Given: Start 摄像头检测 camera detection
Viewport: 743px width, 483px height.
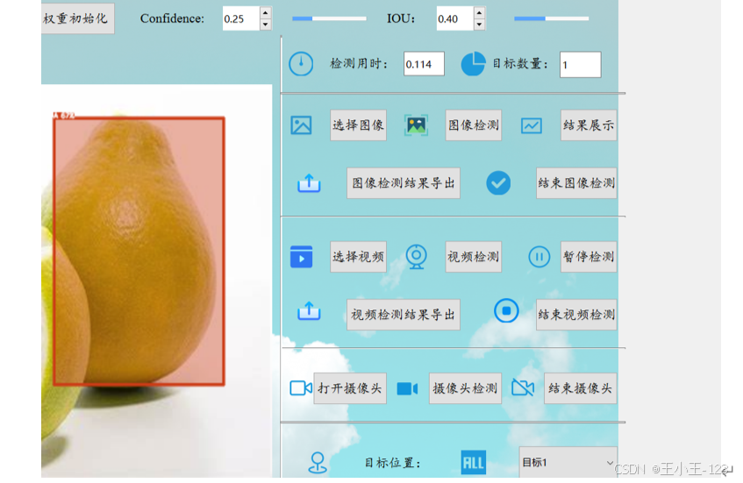Looking at the screenshot, I should (465, 388).
